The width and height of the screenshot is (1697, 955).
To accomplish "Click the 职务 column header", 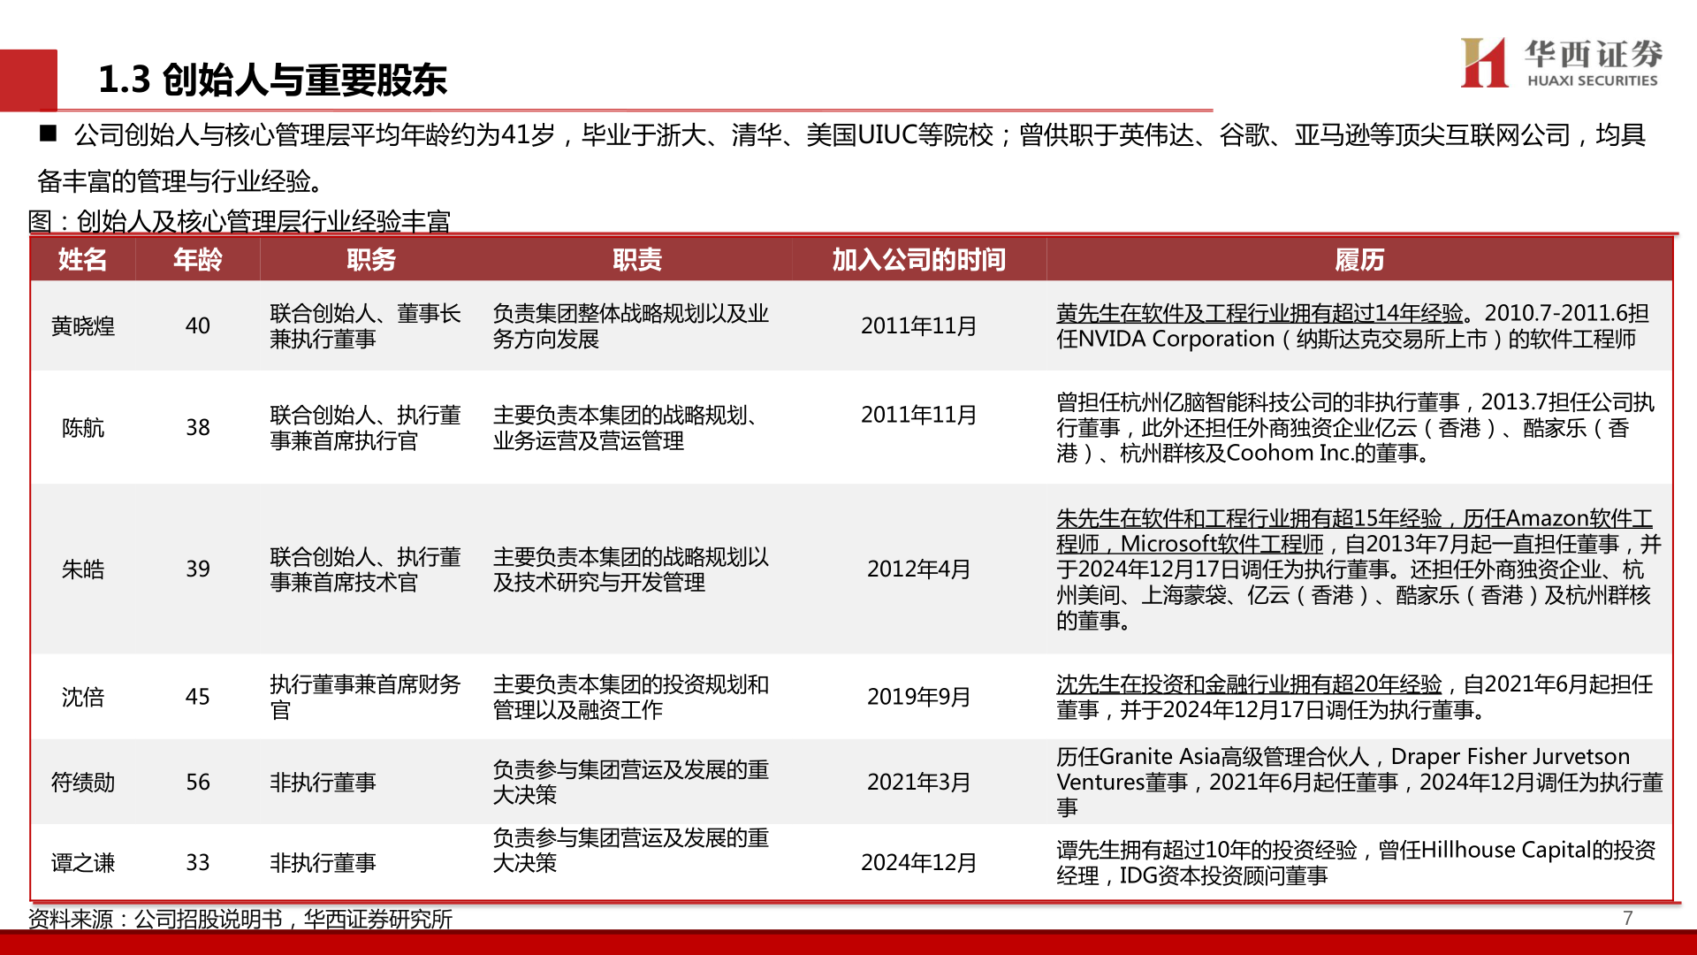I will click(371, 259).
